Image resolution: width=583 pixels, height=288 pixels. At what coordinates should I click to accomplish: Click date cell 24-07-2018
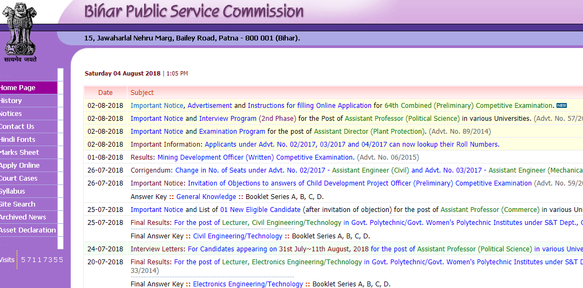pos(105,249)
